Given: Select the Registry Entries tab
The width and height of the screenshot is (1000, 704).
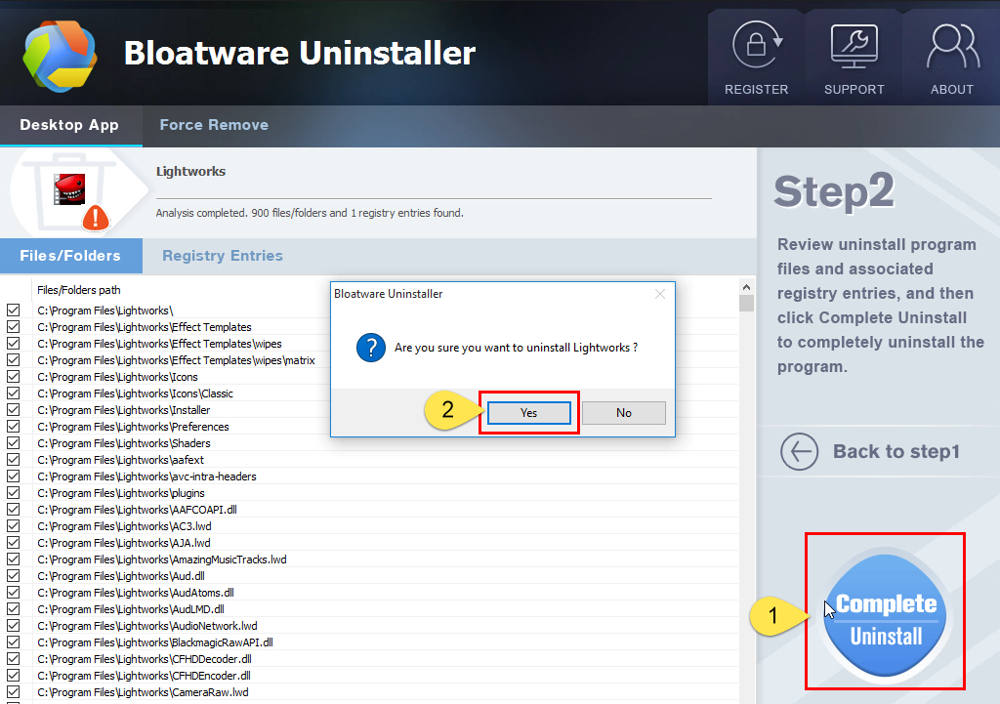Looking at the screenshot, I should click(x=222, y=256).
